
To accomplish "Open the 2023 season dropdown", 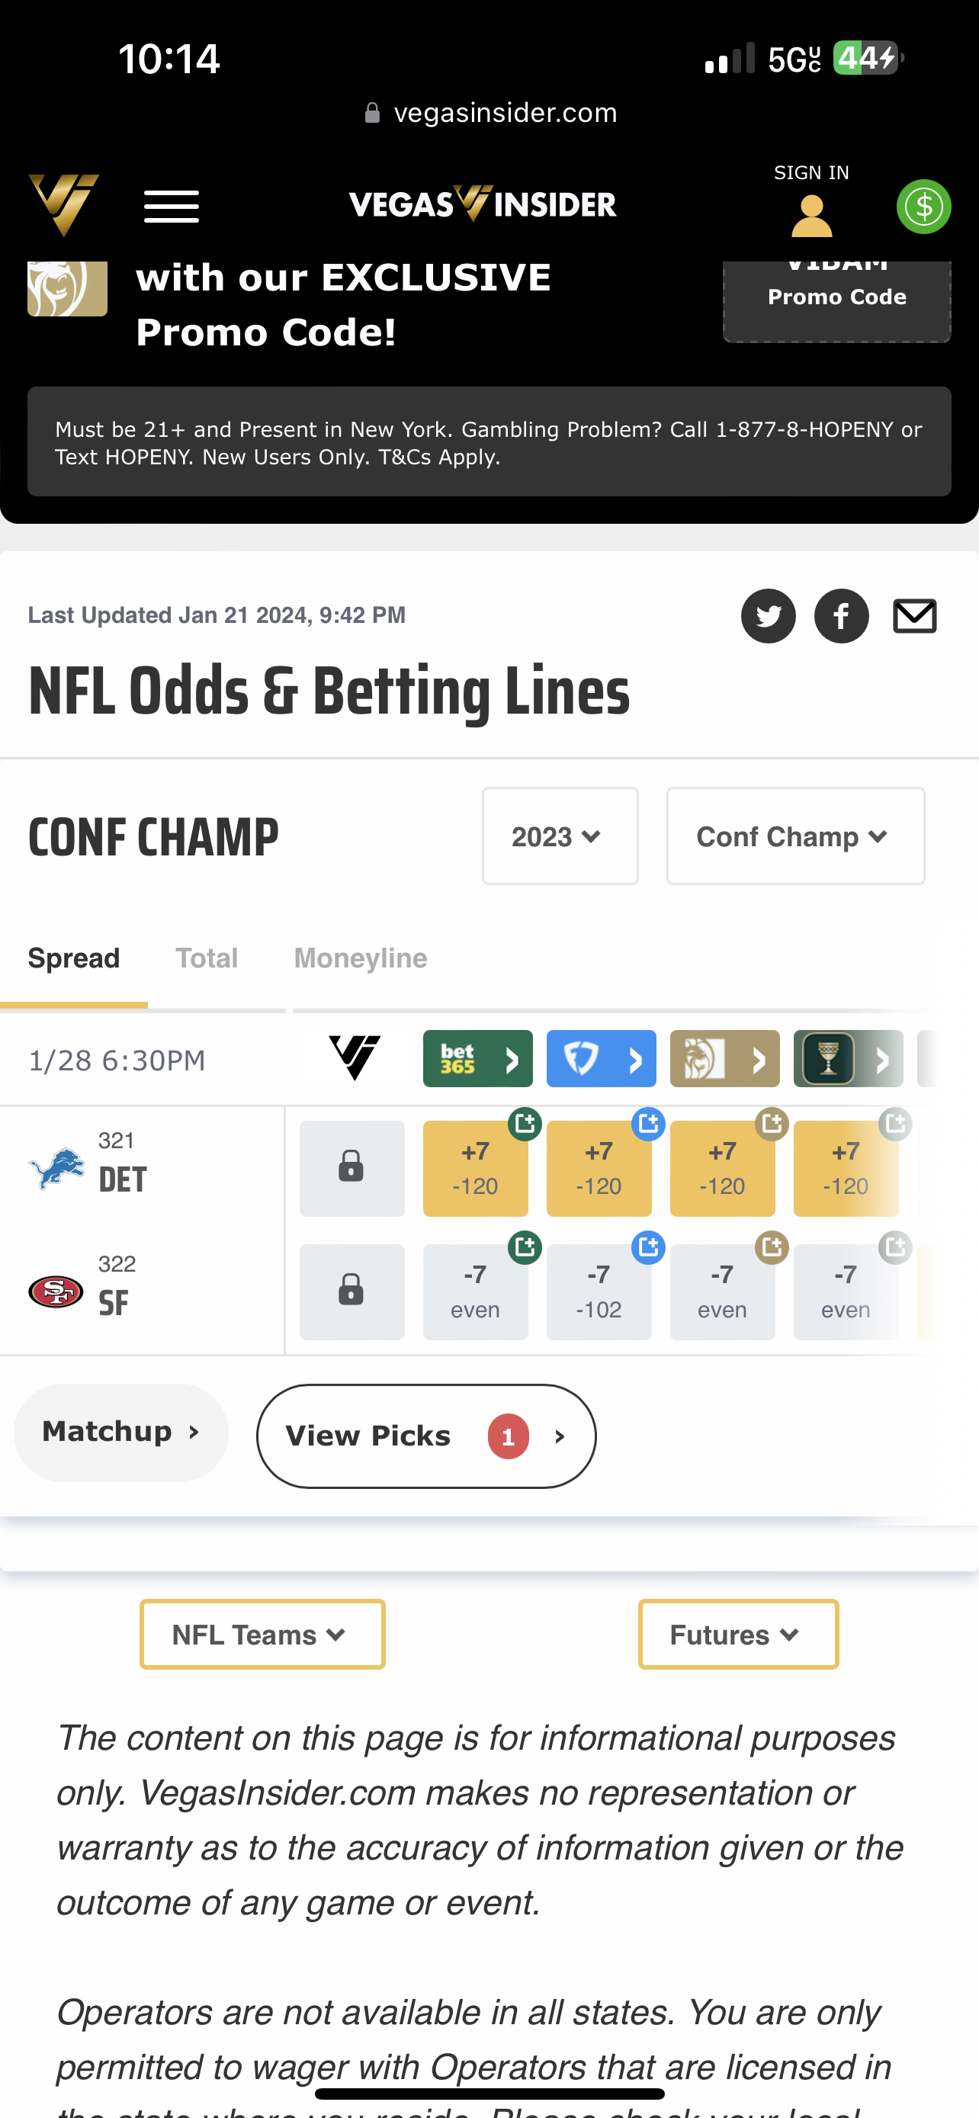I will [560, 836].
